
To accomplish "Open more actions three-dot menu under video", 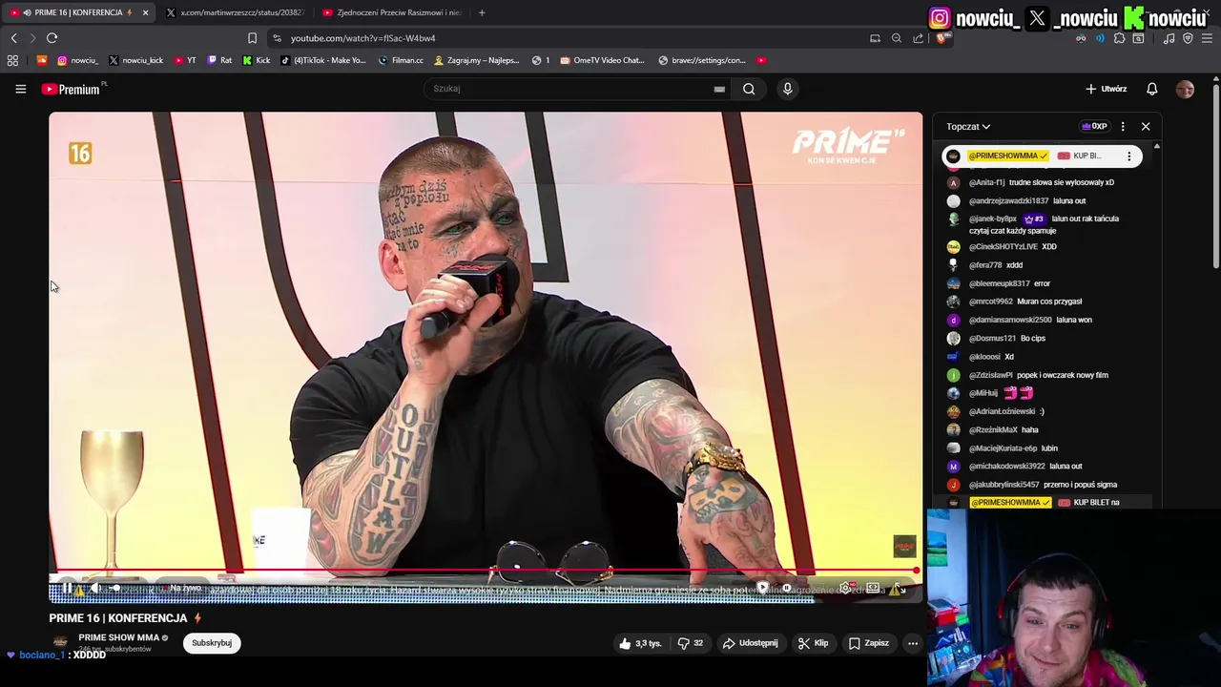I will pos(913,643).
